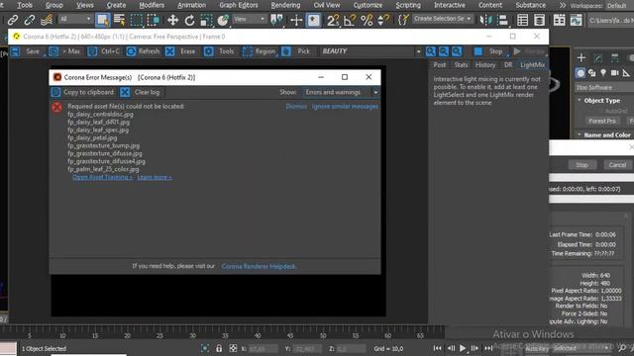This screenshot has width=634, height=356.
Task: Switch to the LightMix tab
Action: click(532, 64)
